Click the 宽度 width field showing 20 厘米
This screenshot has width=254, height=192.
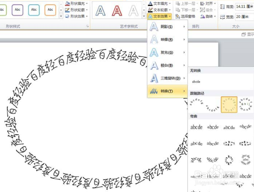245,16
